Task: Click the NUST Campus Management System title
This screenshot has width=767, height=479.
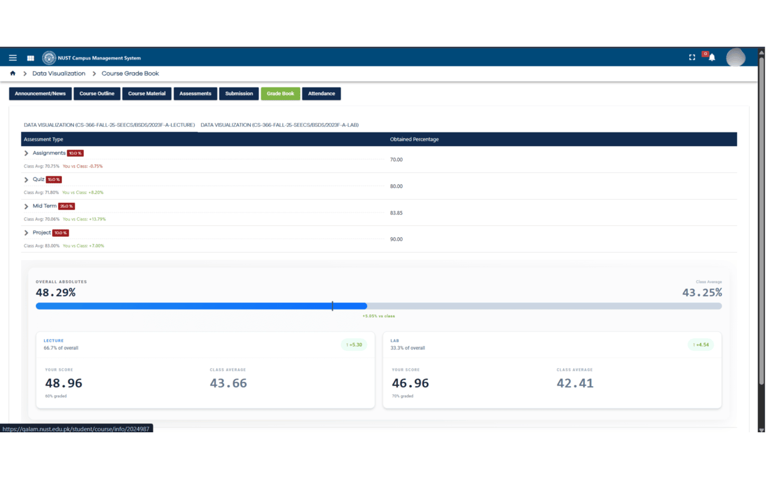Action: click(99, 58)
